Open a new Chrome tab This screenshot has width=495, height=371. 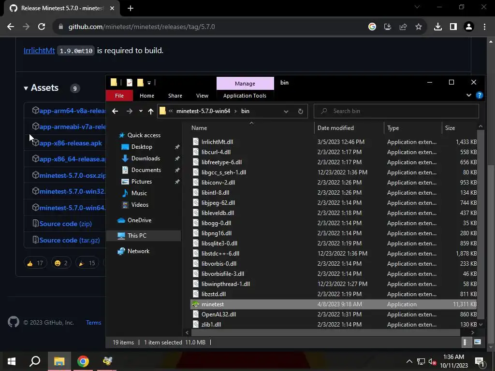[131, 8]
